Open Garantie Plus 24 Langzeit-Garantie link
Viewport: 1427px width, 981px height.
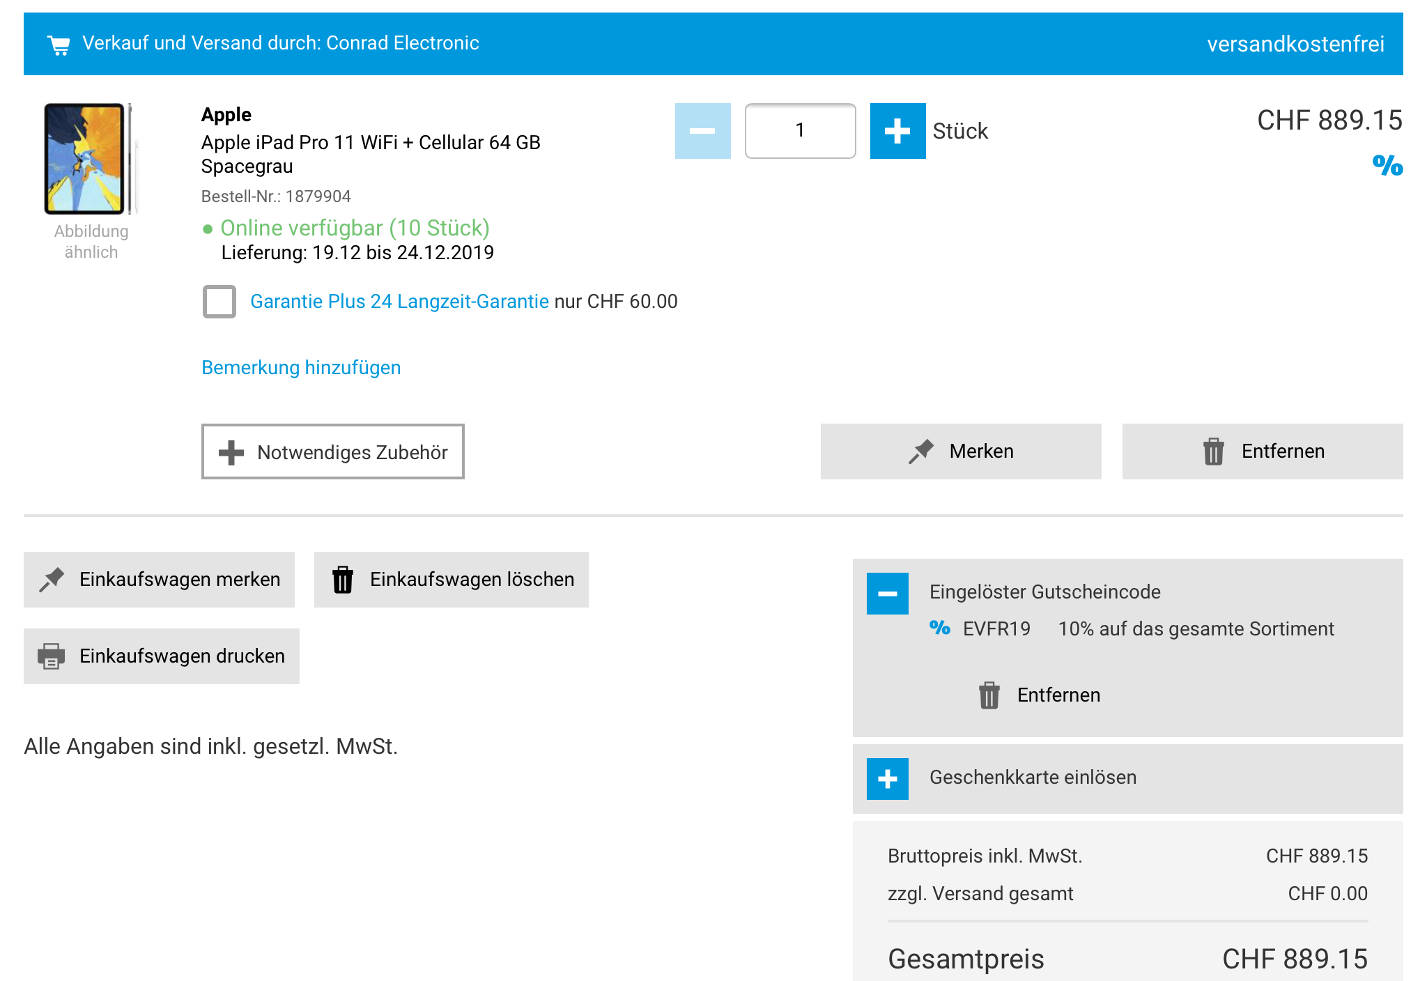[x=399, y=302]
